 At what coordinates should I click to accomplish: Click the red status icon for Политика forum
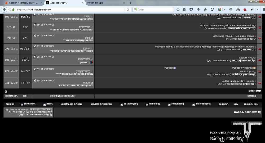pos(259,17)
